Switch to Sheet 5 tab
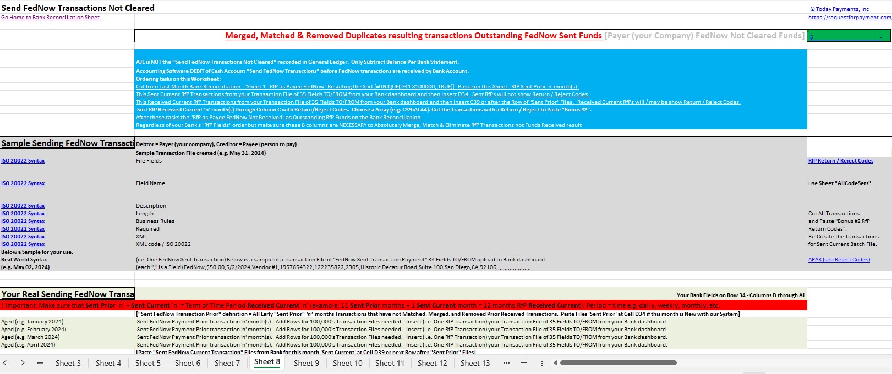892x374 pixels. (148, 363)
